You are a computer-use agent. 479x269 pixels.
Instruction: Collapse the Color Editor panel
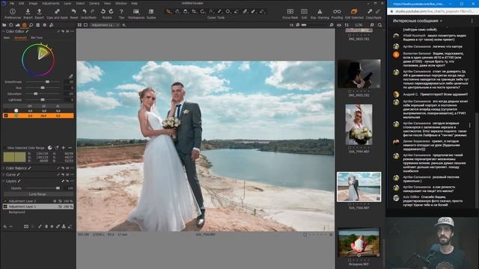(3, 31)
